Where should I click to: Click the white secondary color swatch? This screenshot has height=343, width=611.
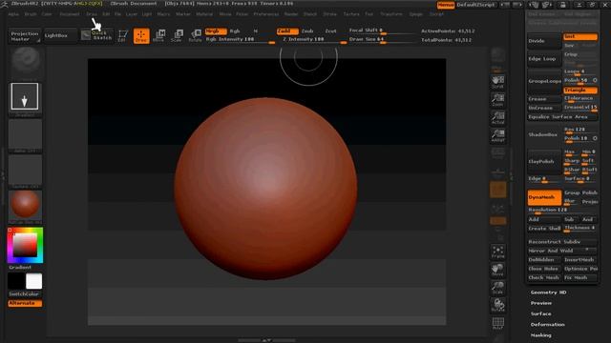[34, 281]
